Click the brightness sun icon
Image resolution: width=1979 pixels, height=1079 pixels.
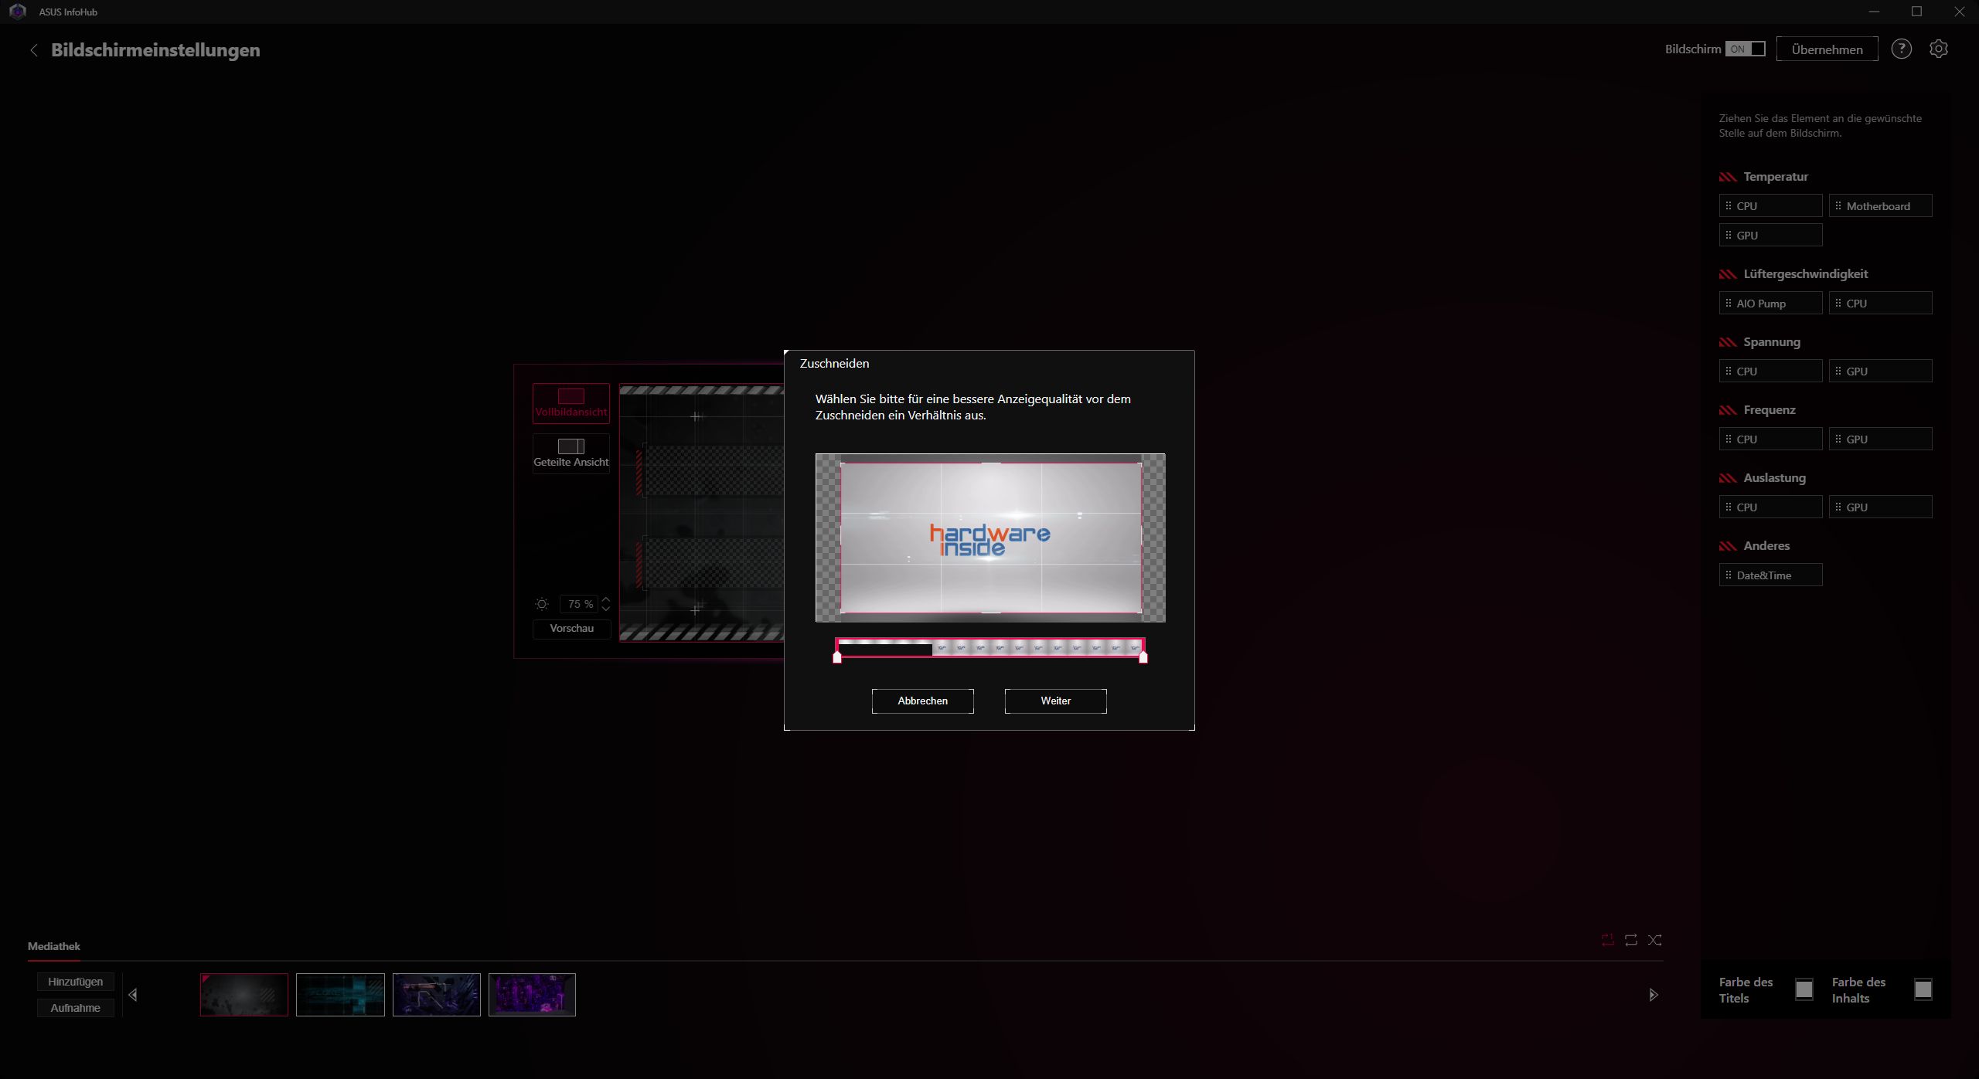coord(542,604)
